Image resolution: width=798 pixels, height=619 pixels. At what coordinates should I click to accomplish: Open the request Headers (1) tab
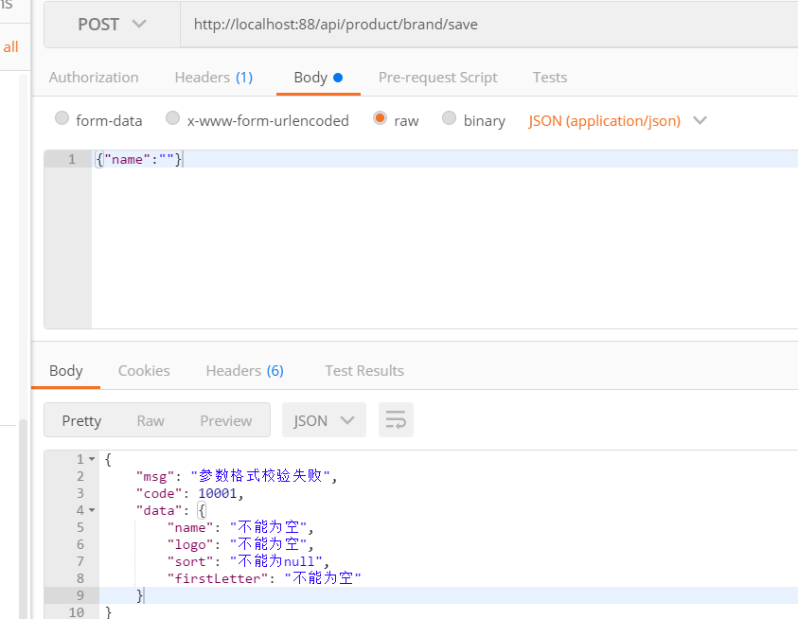click(213, 78)
